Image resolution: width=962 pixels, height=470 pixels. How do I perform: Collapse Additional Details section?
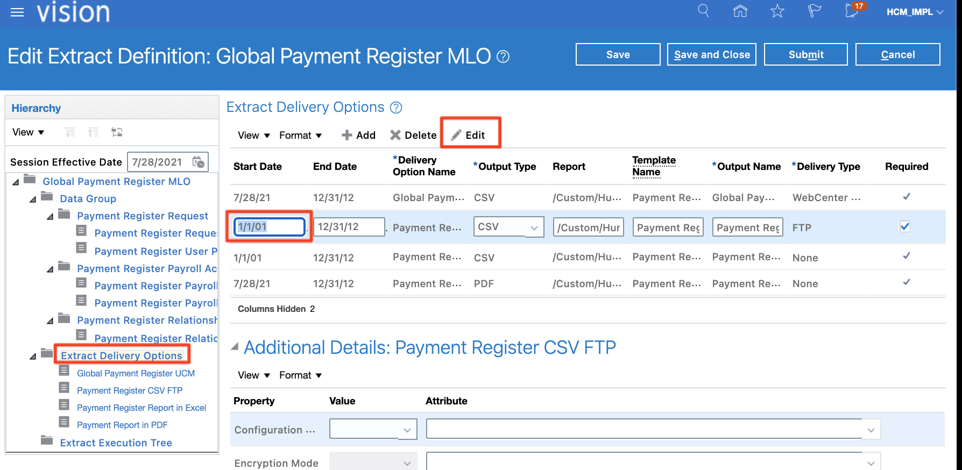click(x=235, y=347)
